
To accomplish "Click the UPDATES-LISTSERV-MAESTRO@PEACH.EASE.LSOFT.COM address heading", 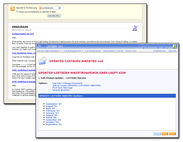I will [82, 73].
